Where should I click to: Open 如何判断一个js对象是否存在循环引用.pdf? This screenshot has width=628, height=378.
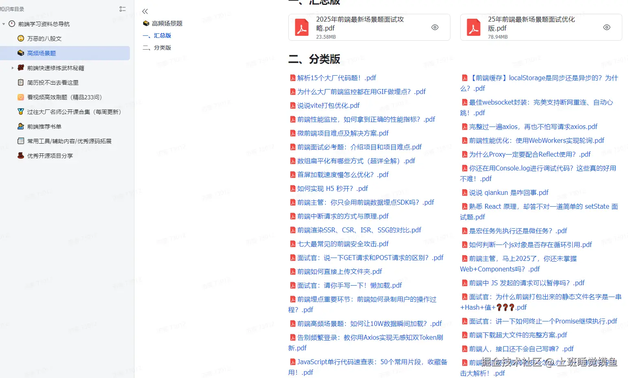530,245
